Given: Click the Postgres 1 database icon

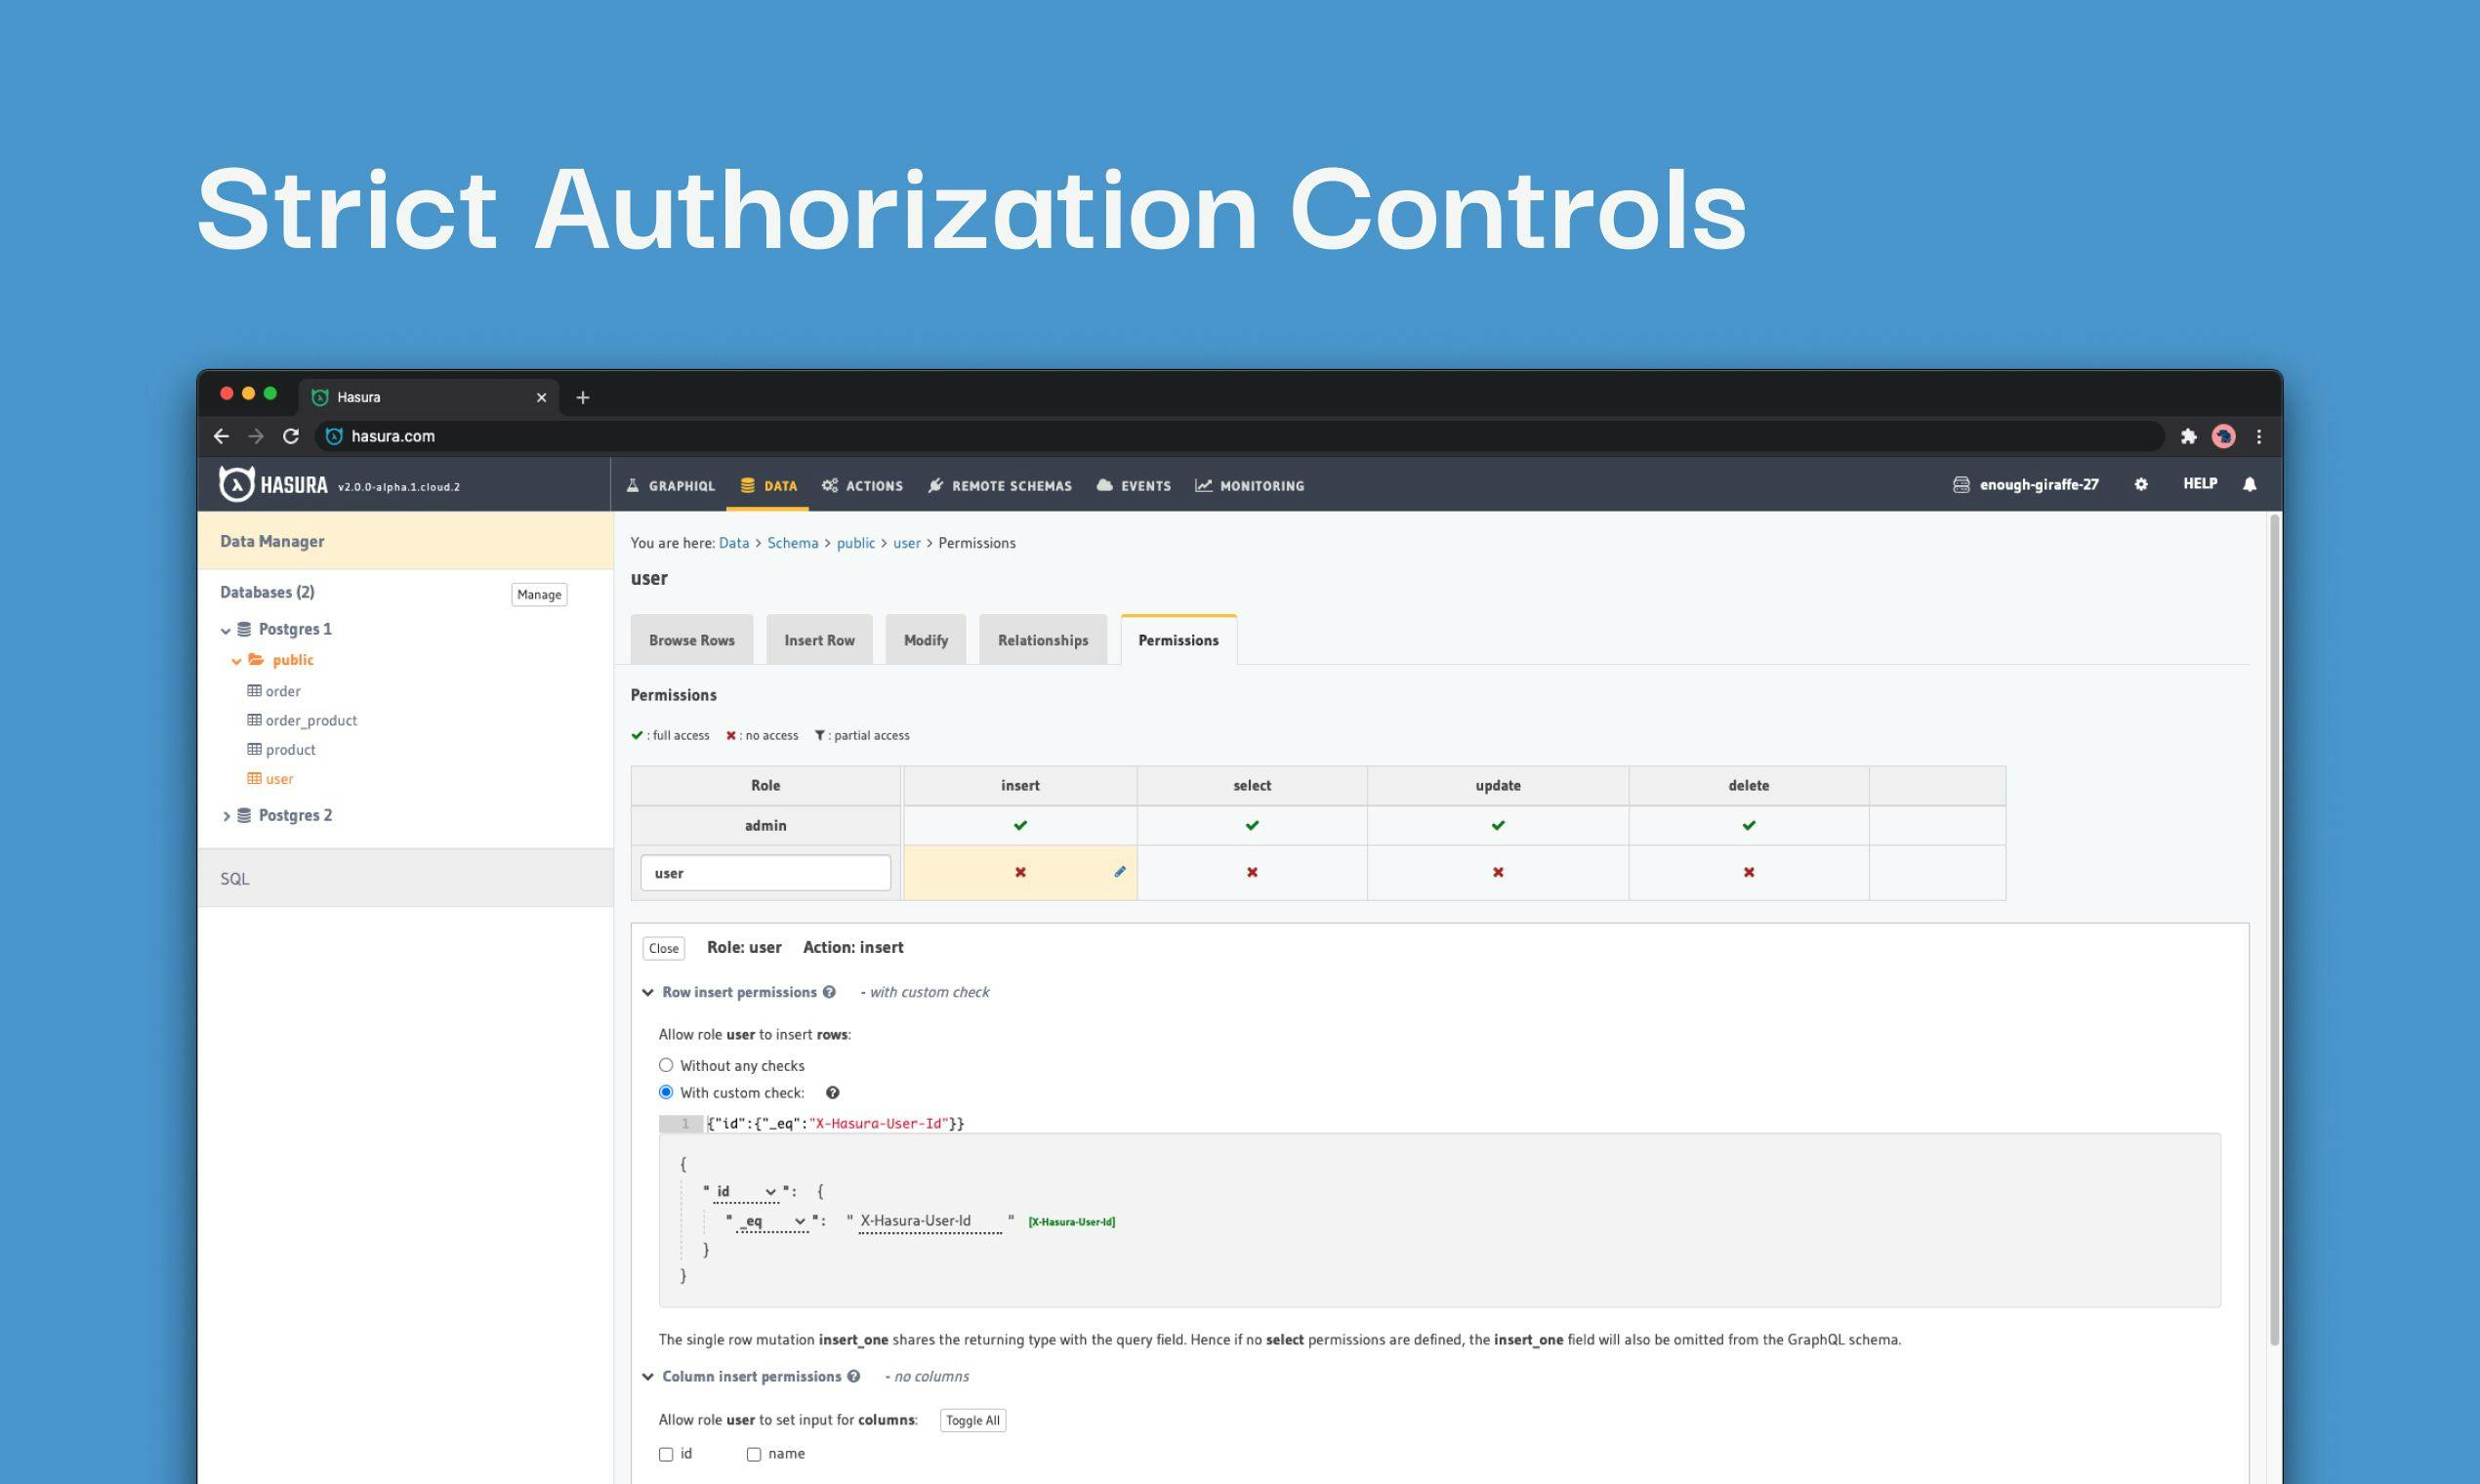Looking at the screenshot, I should (x=244, y=629).
